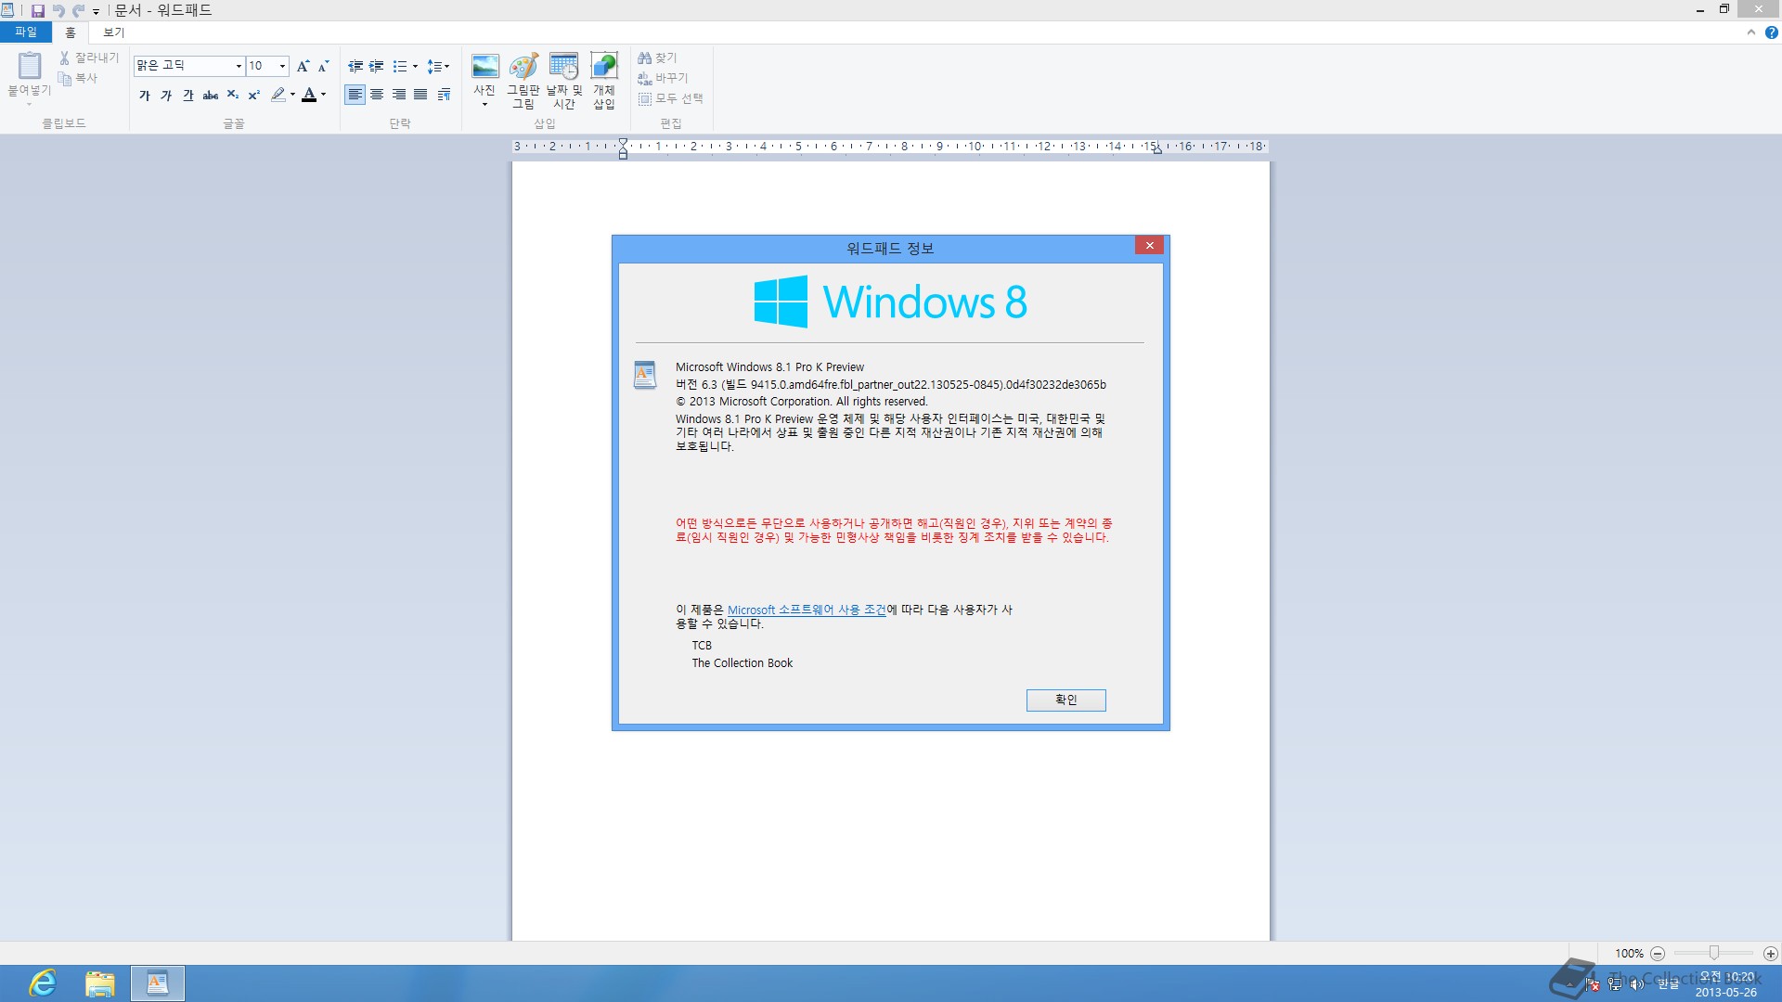Close the 워드패드 정보 dialog
This screenshot has width=1782, height=1002.
(1149, 245)
